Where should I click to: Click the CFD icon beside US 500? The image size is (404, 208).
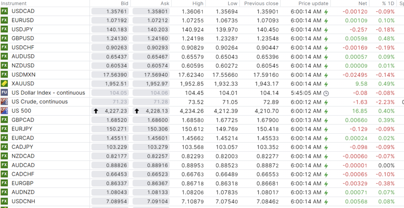click(x=4, y=111)
